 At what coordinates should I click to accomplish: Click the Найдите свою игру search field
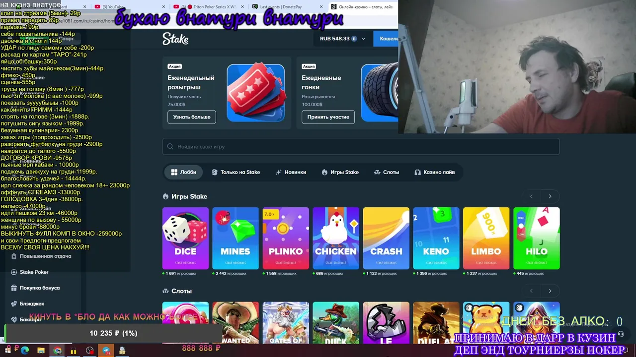point(361,147)
